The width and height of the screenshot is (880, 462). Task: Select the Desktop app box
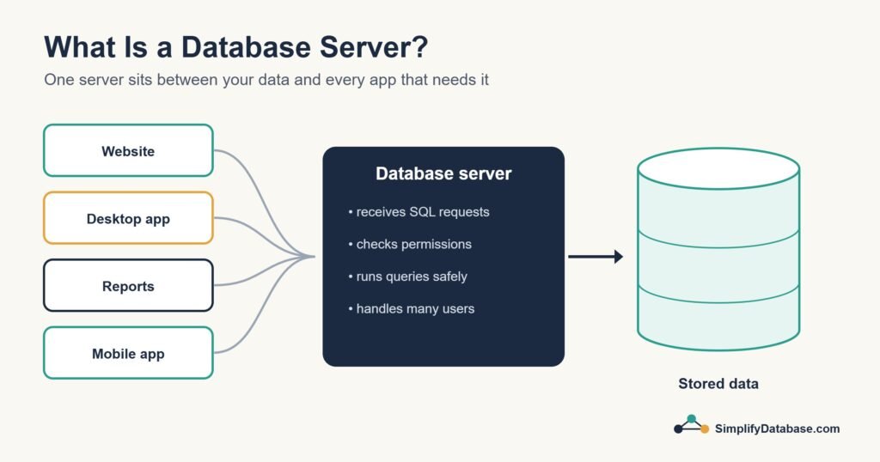tap(128, 218)
